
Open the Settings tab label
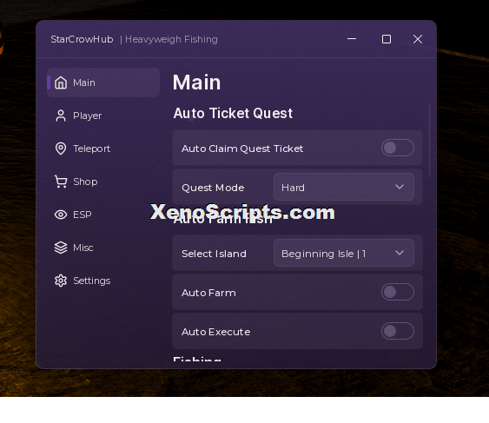92,281
